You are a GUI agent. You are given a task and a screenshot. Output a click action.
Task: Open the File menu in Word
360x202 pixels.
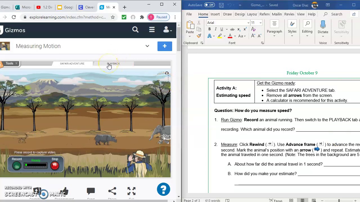tap(189, 14)
